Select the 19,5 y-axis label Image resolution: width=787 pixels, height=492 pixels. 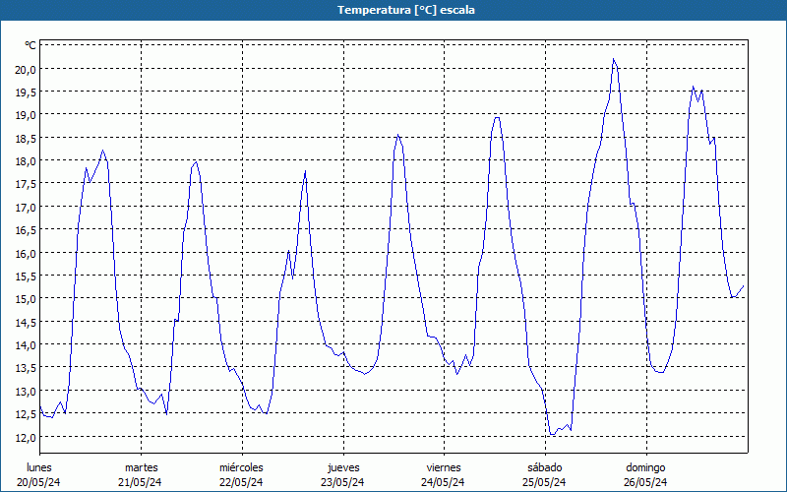pos(26,92)
